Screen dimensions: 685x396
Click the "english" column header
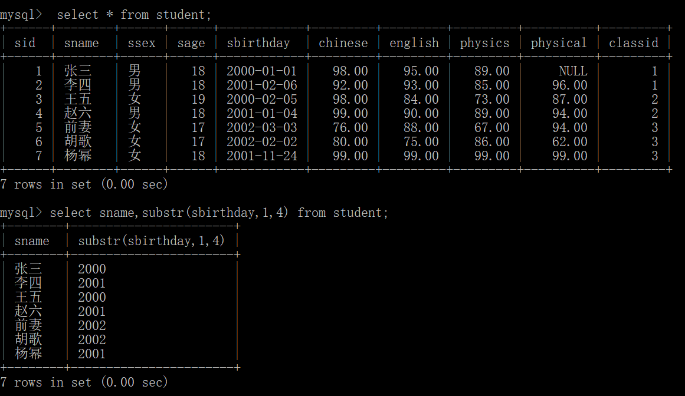click(x=414, y=43)
